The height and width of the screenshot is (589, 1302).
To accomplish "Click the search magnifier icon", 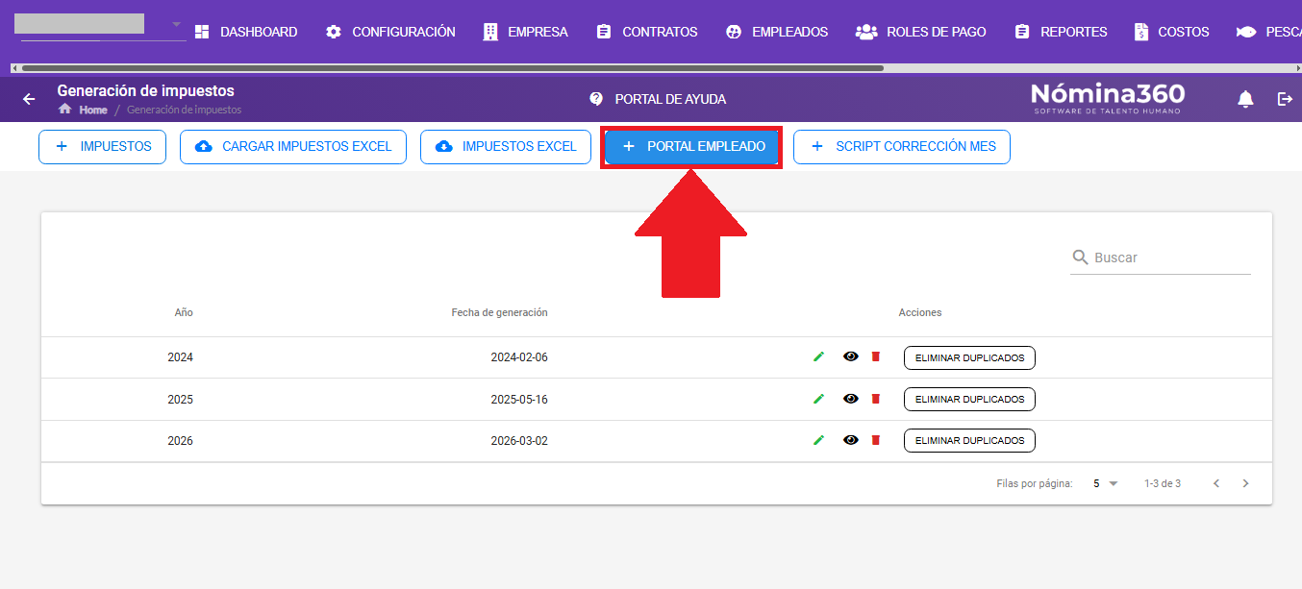I will point(1081,258).
